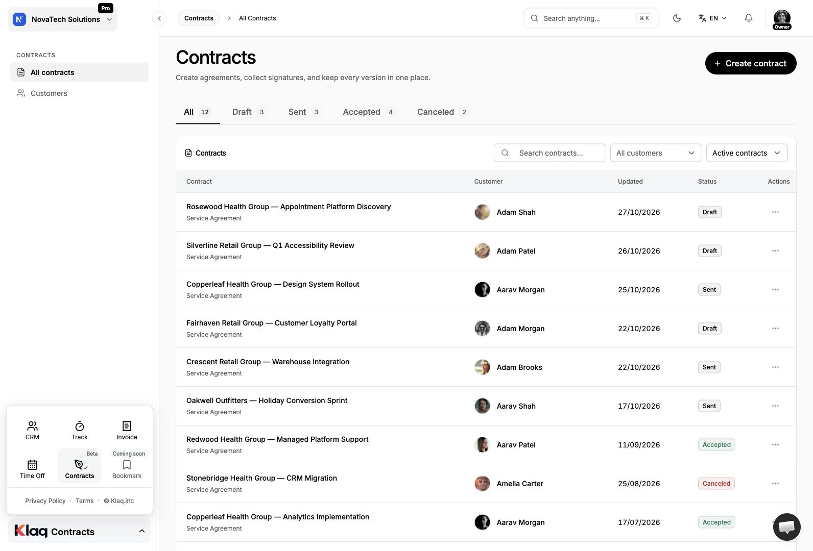Open the Time Off app
The width and height of the screenshot is (813, 551).
click(32, 468)
